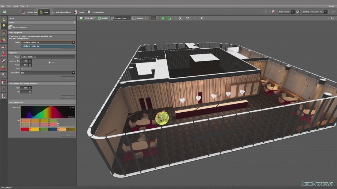
Task: Activate the move/pan view icon
Action: pos(197,18)
